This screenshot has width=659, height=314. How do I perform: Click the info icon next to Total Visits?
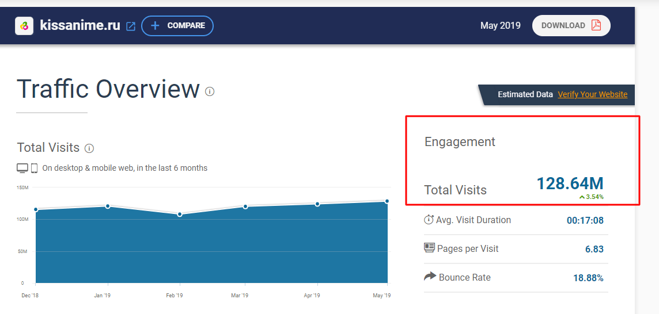[89, 148]
